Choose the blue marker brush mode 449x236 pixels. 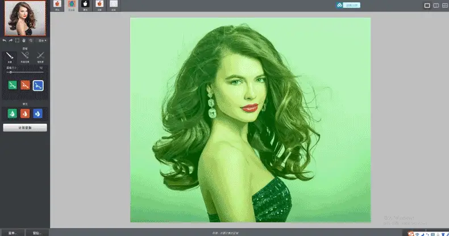pos(38,86)
